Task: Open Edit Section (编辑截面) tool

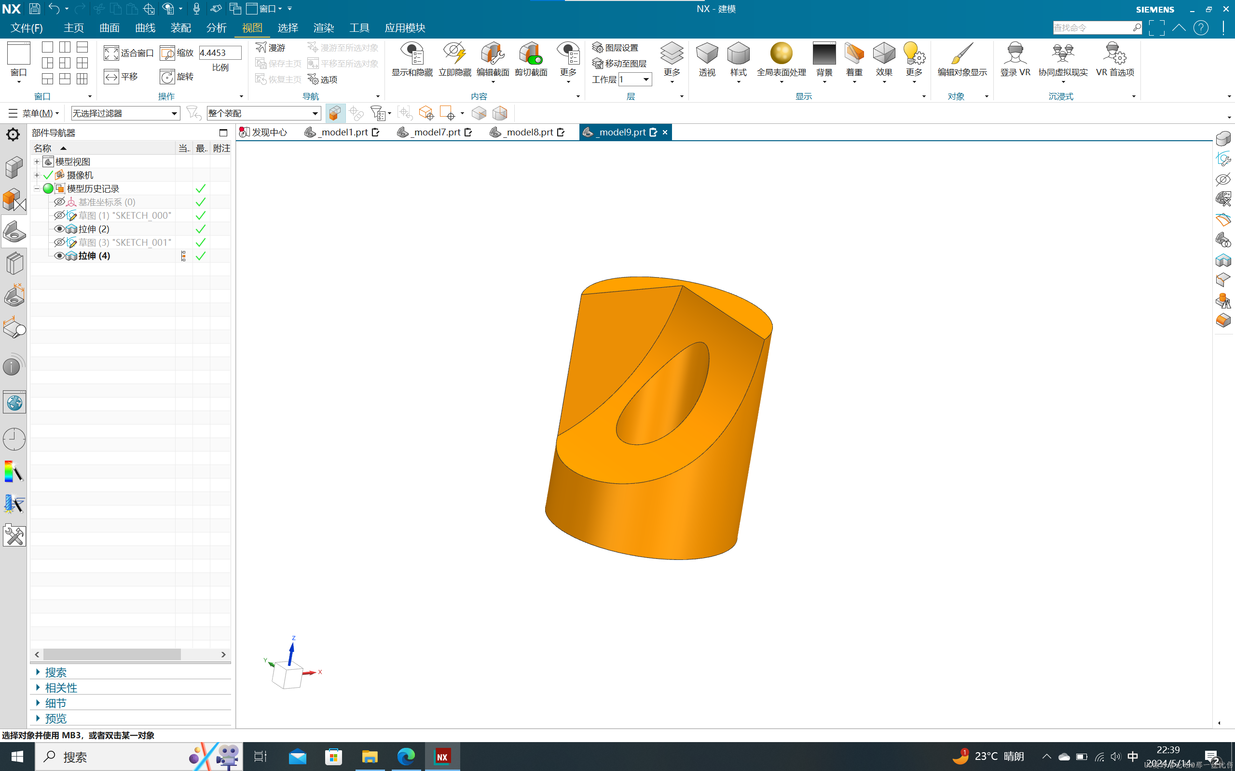Action: pyautogui.click(x=493, y=60)
